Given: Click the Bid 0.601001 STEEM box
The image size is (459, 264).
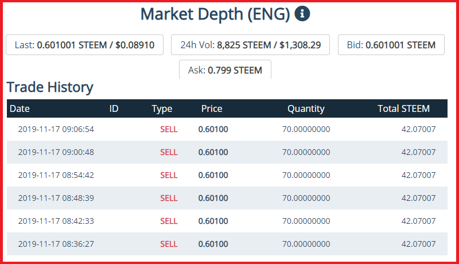Looking at the screenshot, I should pyautogui.click(x=391, y=45).
